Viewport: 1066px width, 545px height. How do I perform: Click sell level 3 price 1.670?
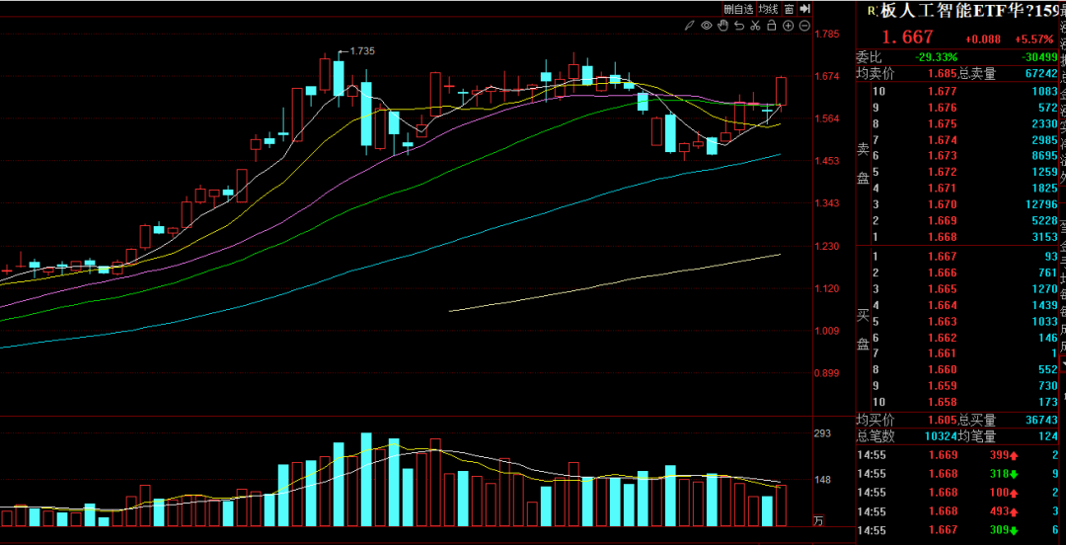tap(942, 204)
